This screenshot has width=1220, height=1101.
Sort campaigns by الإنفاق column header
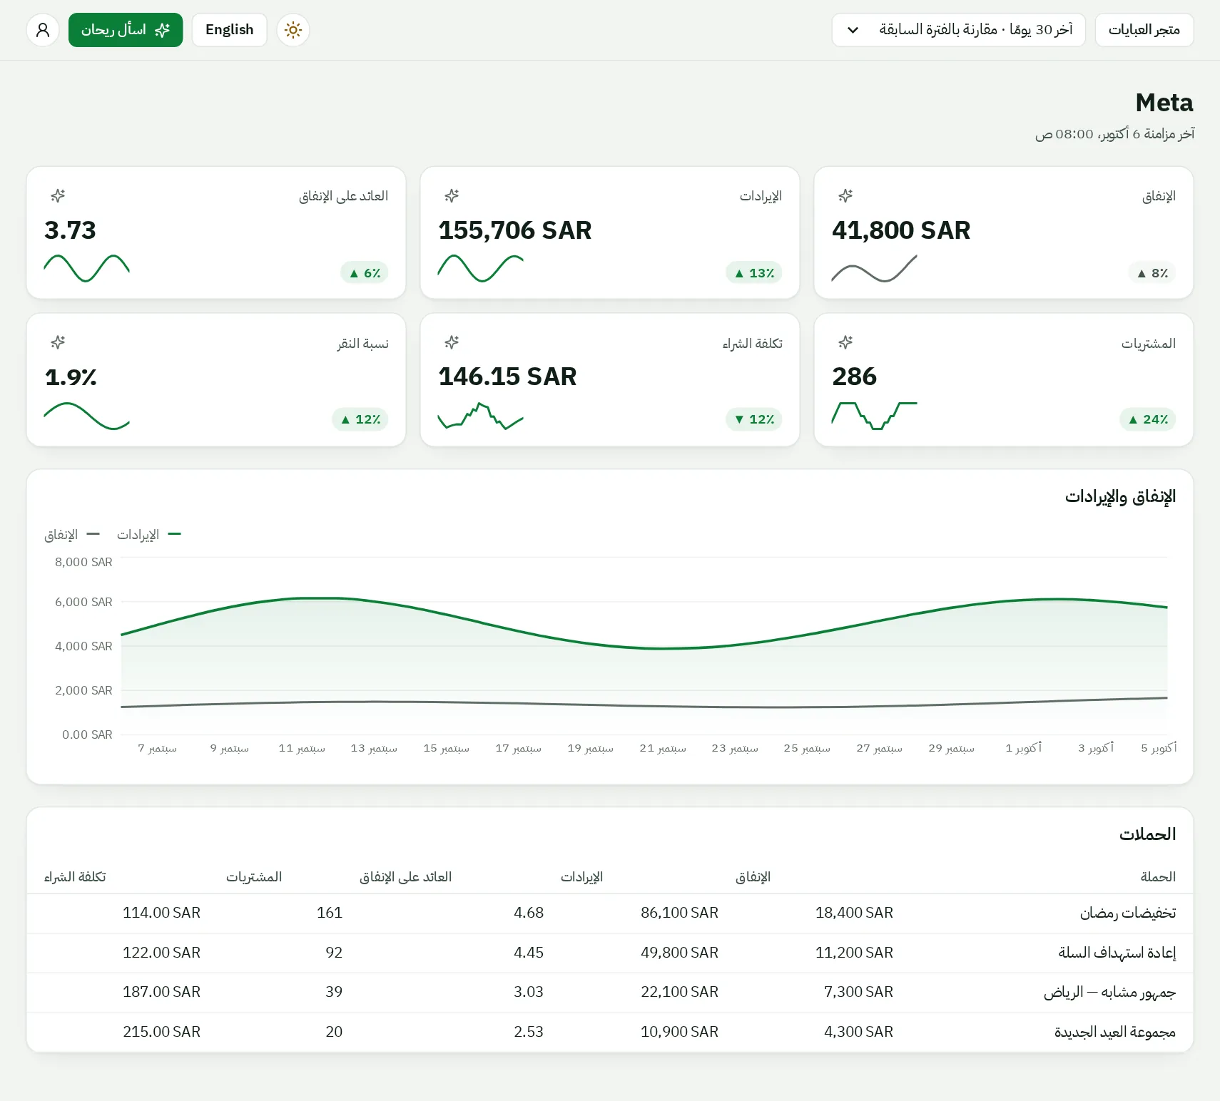point(753,876)
